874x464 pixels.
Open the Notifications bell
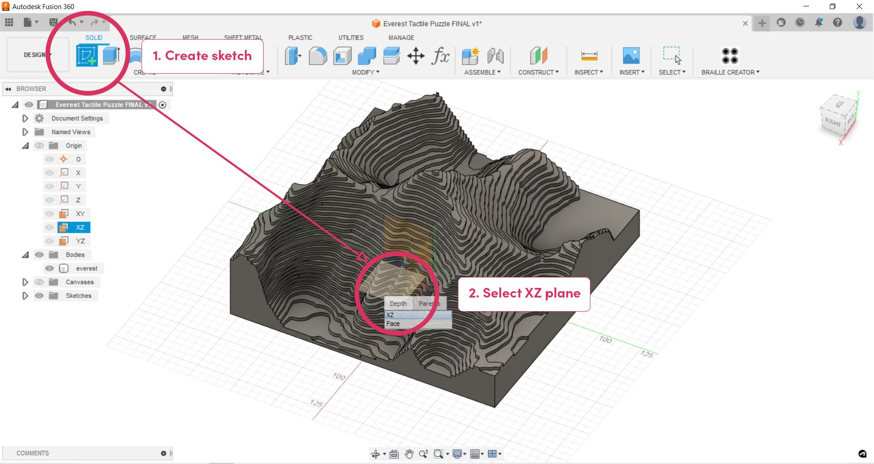click(x=819, y=22)
